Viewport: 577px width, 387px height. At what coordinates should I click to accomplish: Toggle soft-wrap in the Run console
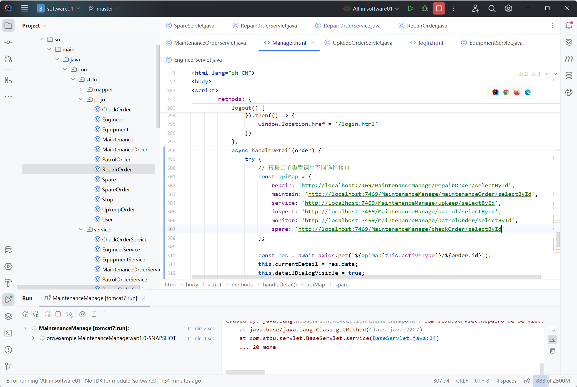click(552, 329)
